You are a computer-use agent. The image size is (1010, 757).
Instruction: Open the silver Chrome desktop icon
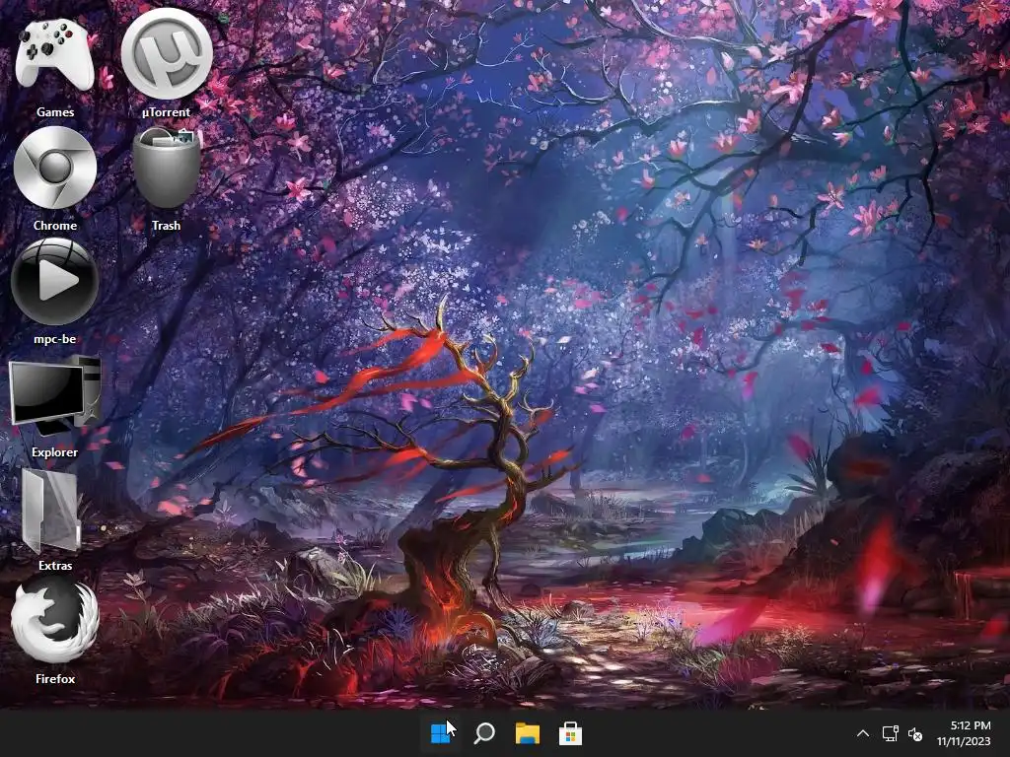point(55,168)
